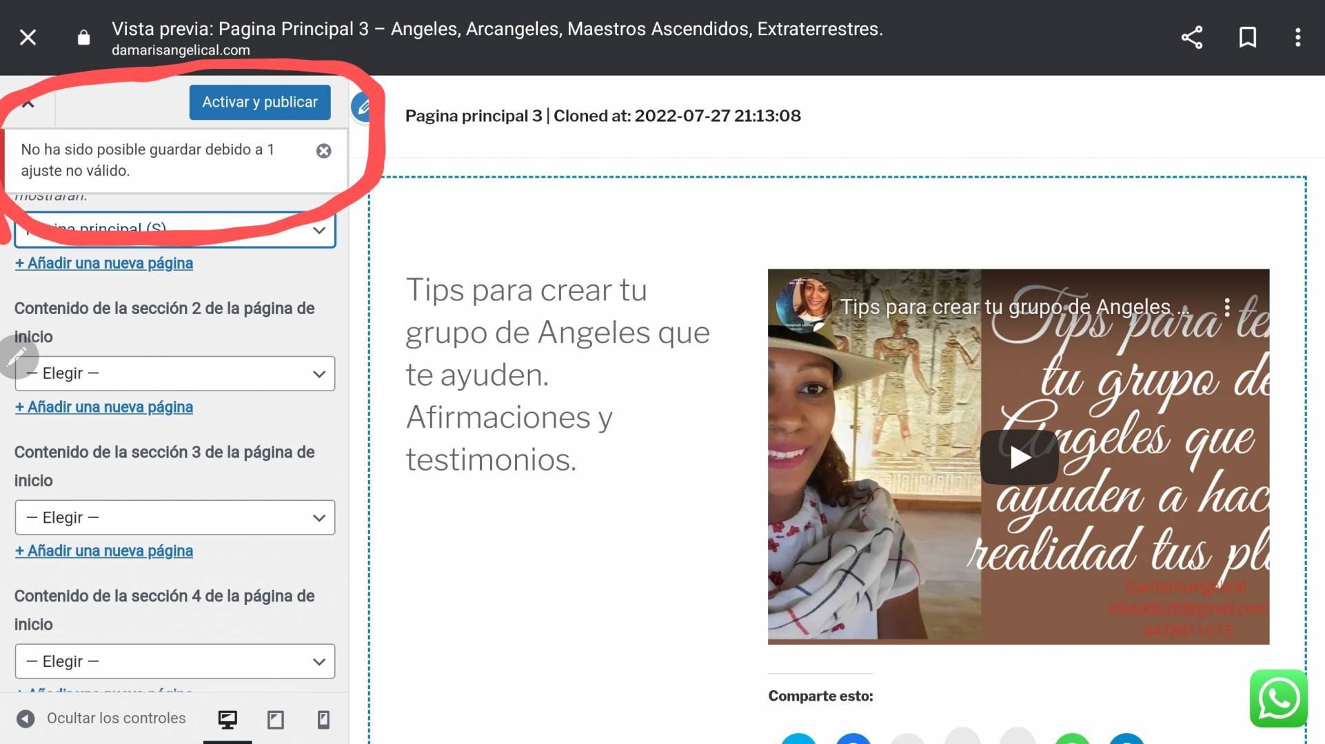The height and width of the screenshot is (744, 1325).
Task: Dismiss the invalid setting error notice
Action: (323, 151)
